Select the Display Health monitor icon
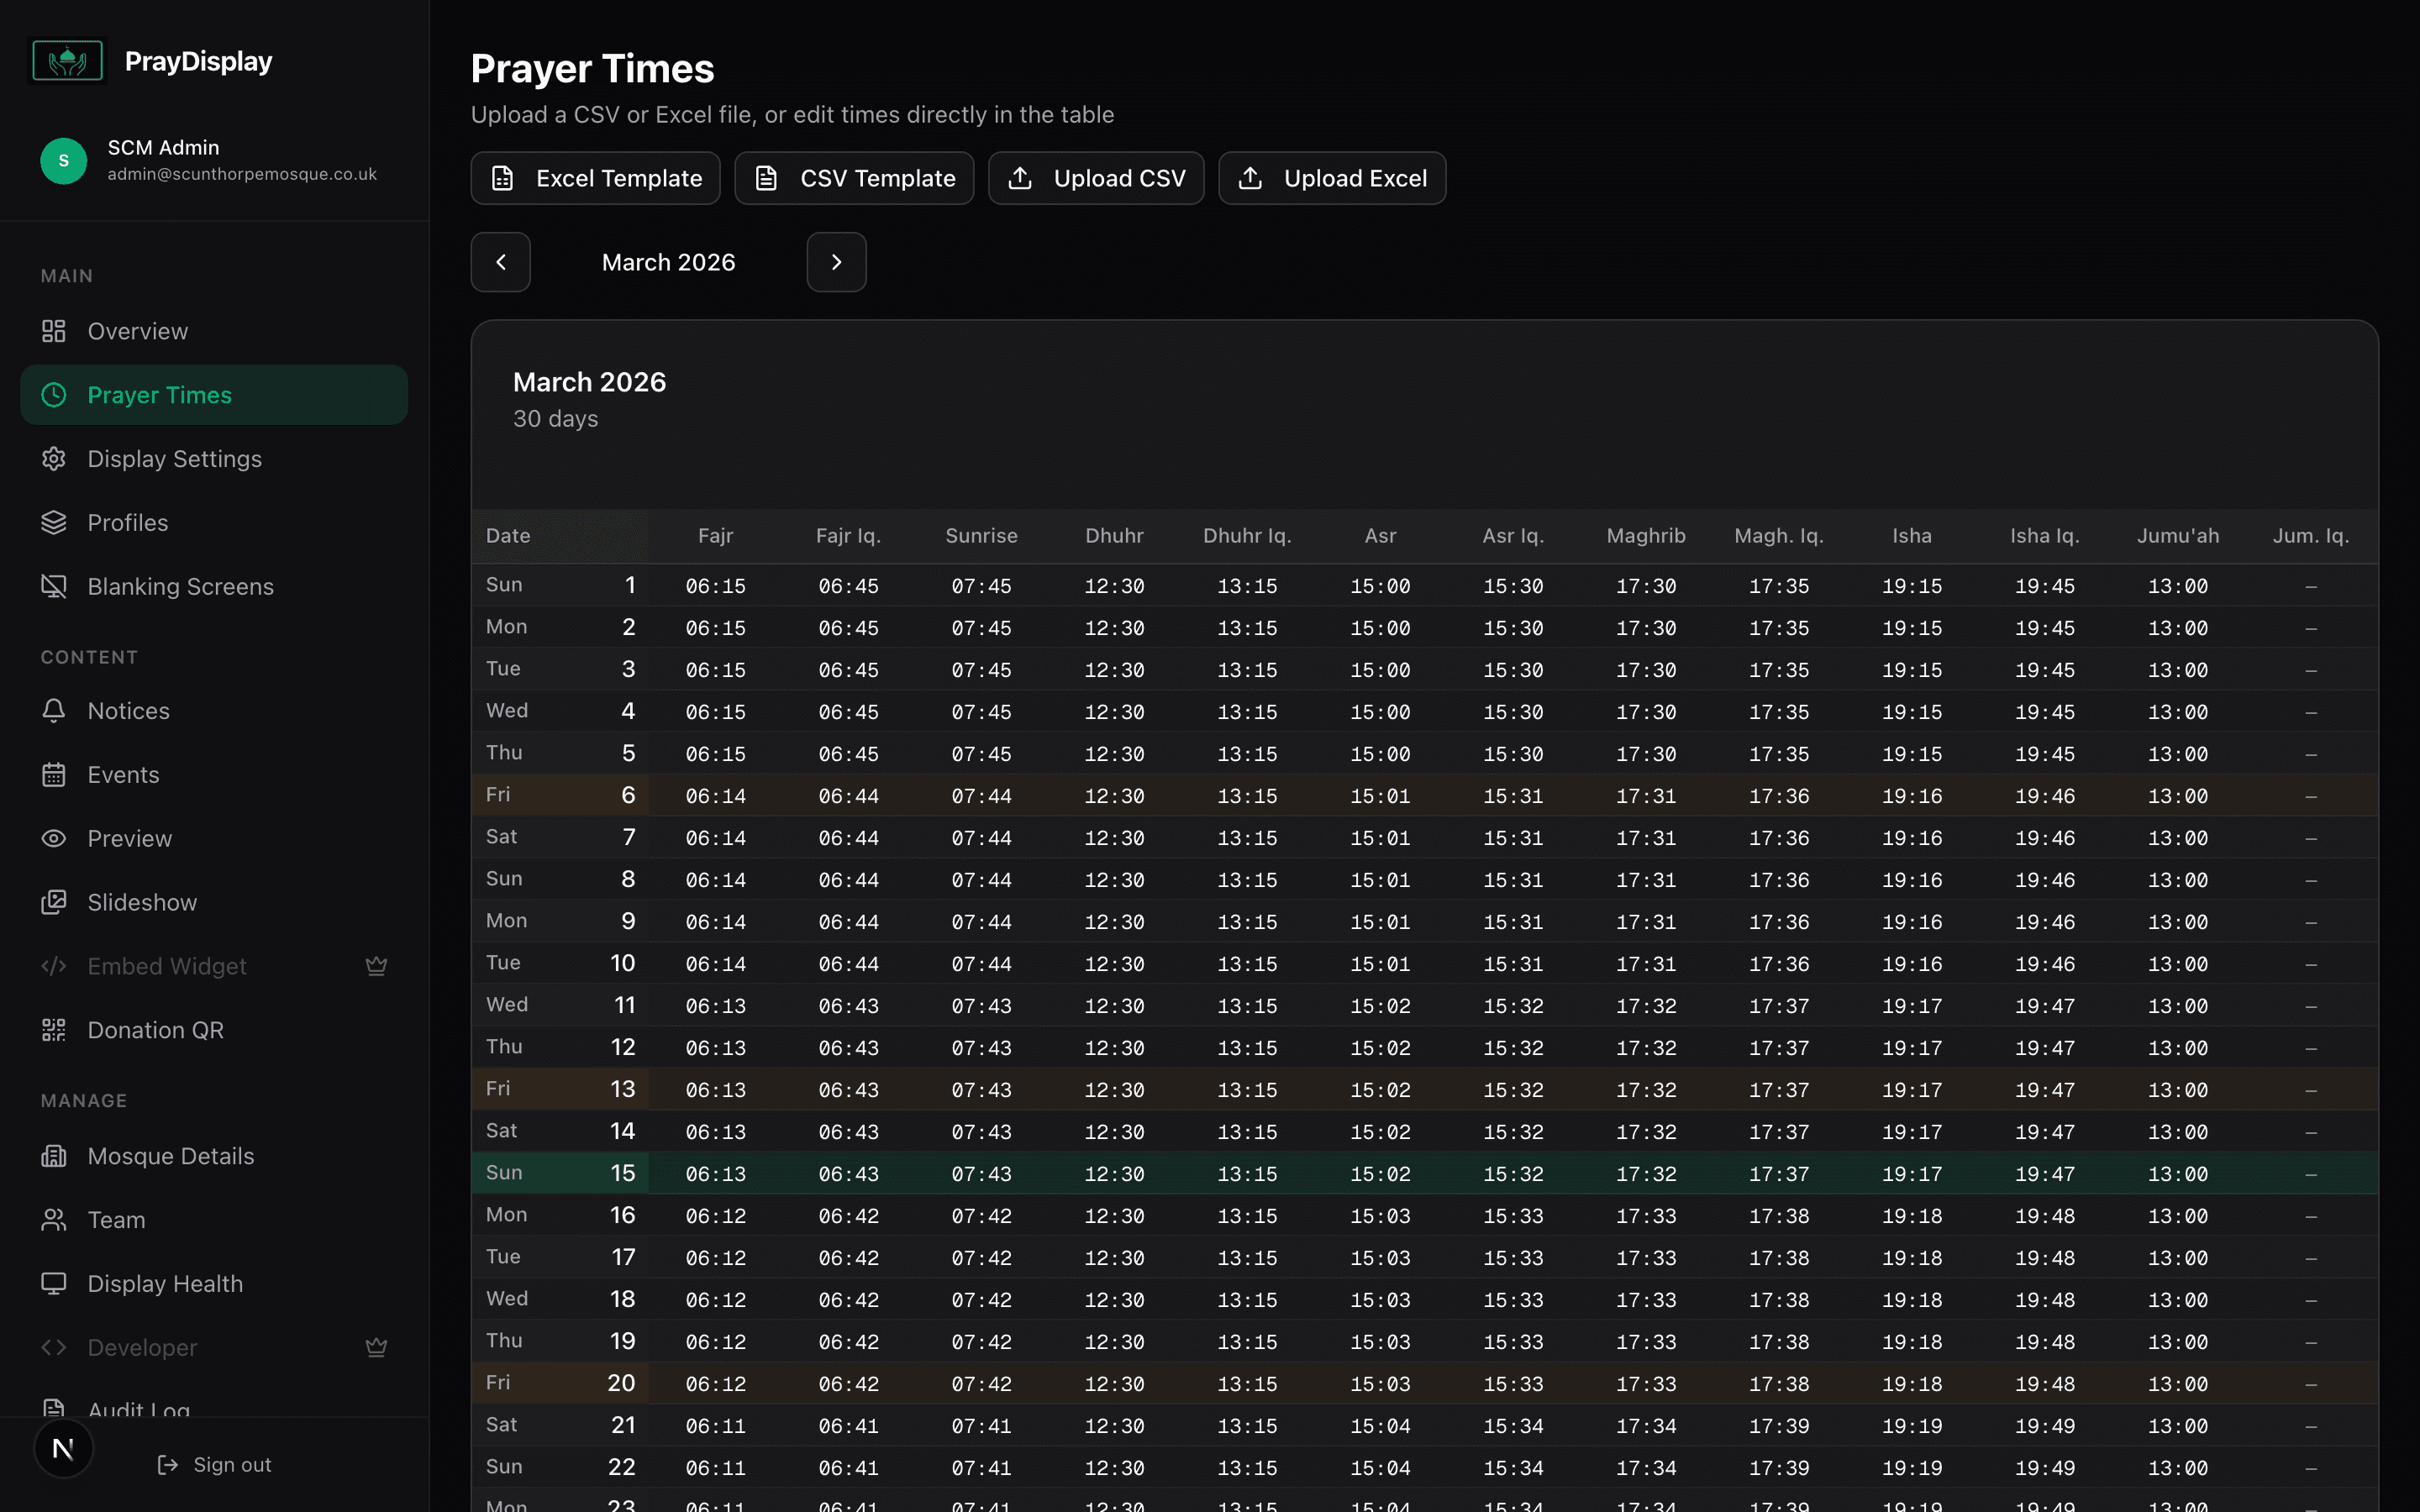 point(54,1283)
